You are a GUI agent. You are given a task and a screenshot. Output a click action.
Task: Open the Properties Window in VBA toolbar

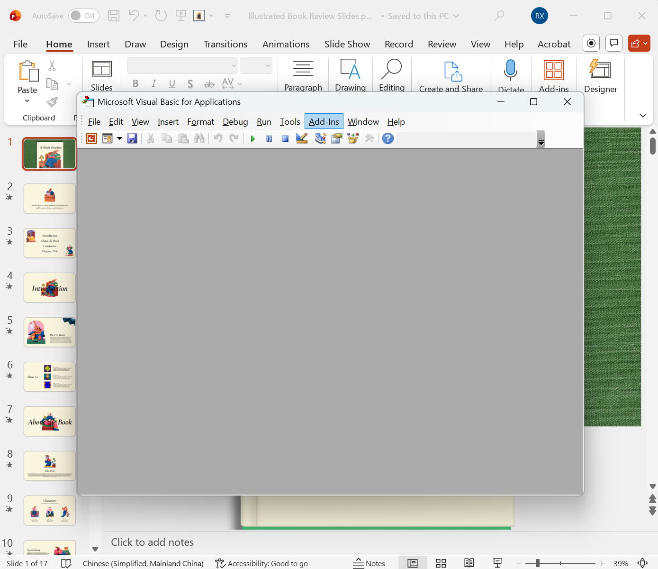pyautogui.click(x=336, y=138)
